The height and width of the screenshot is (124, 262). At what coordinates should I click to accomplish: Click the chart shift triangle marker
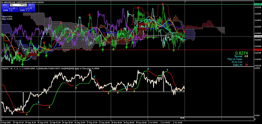click(x=185, y=1)
